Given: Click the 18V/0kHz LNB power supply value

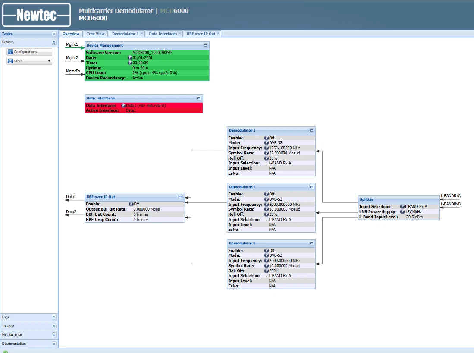Looking at the screenshot, I should pos(413,212).
